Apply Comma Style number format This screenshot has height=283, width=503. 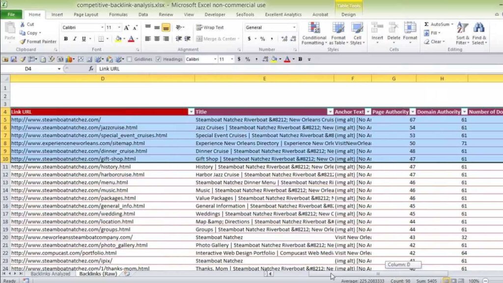(272, 39)
